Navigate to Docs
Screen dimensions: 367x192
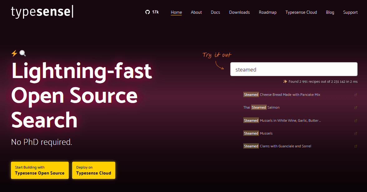[215, 12]
